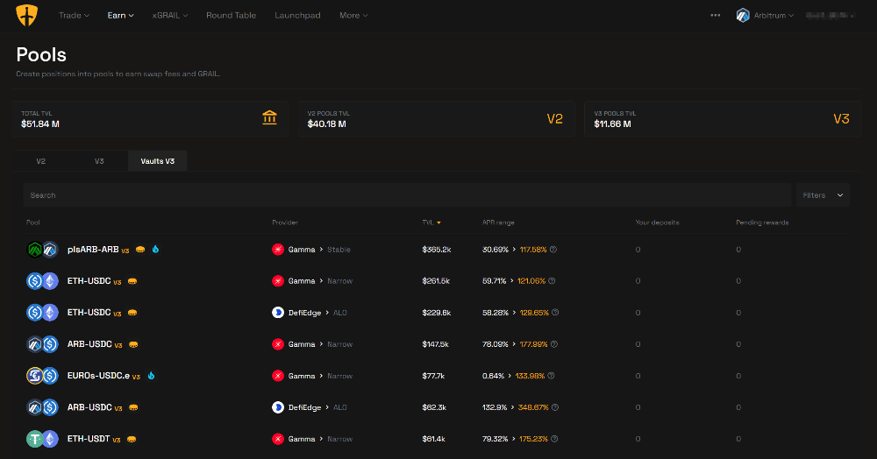Click APR info icon beside 348.67%
Screen dimensions: 877x459
click(x=555, y=407)
